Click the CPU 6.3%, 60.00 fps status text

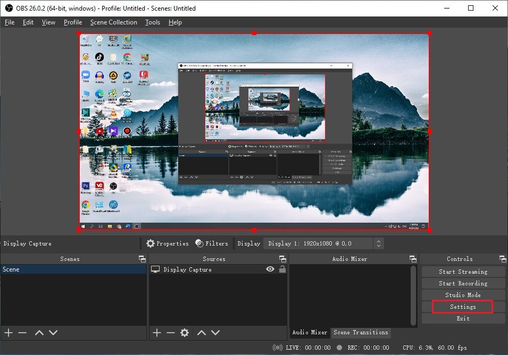[435, 348]
